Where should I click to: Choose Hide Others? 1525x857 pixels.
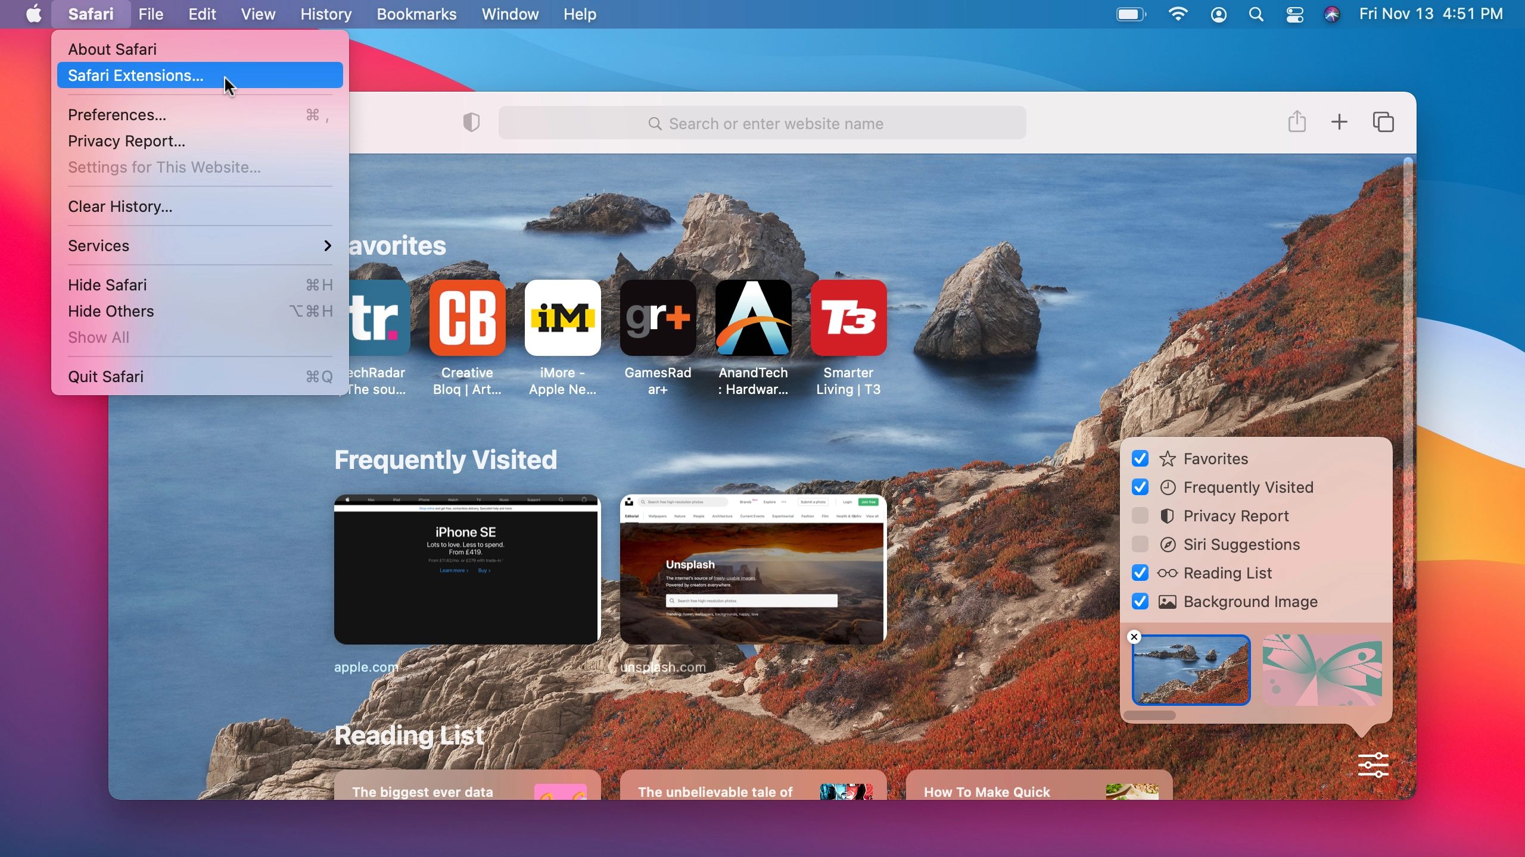(x=200, y=311)
